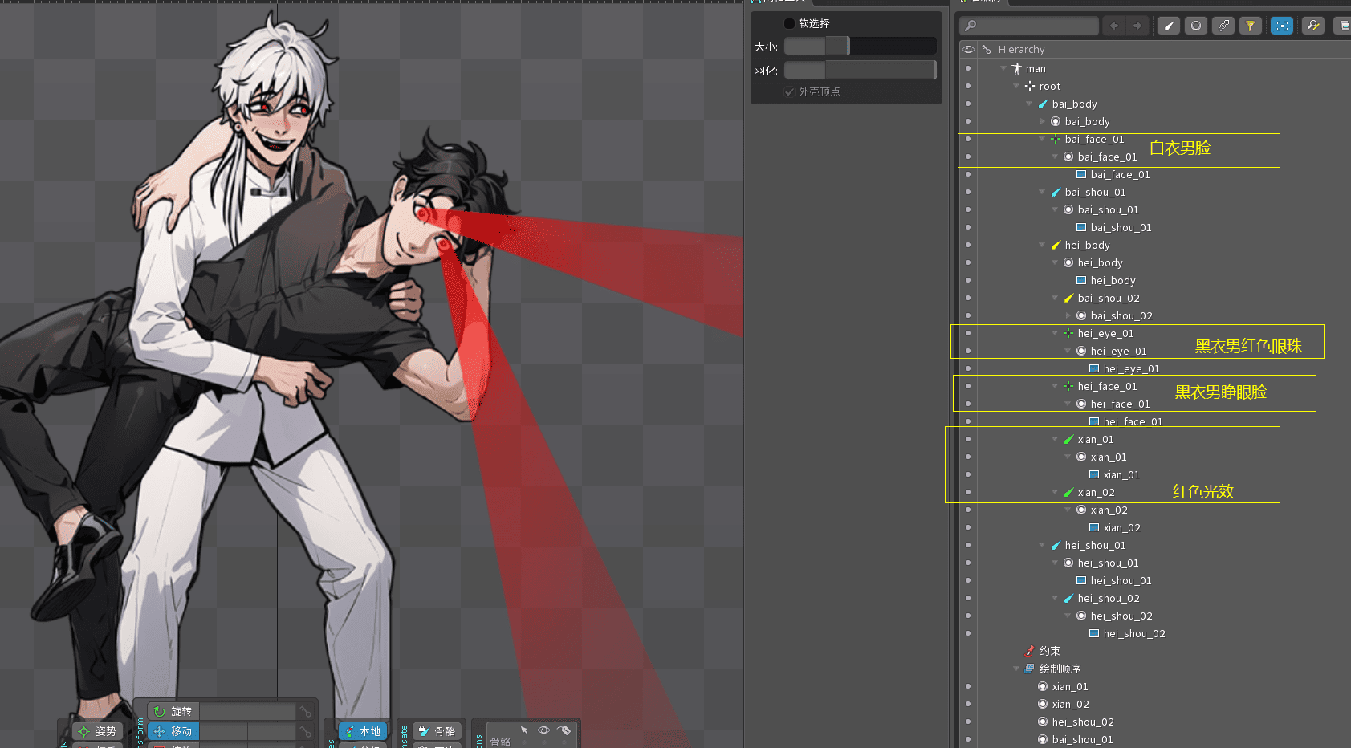This screenshot has width=1351, height=748.
Task: Toggle the attachment paperclip filter icon
Action: [1223, 26]
